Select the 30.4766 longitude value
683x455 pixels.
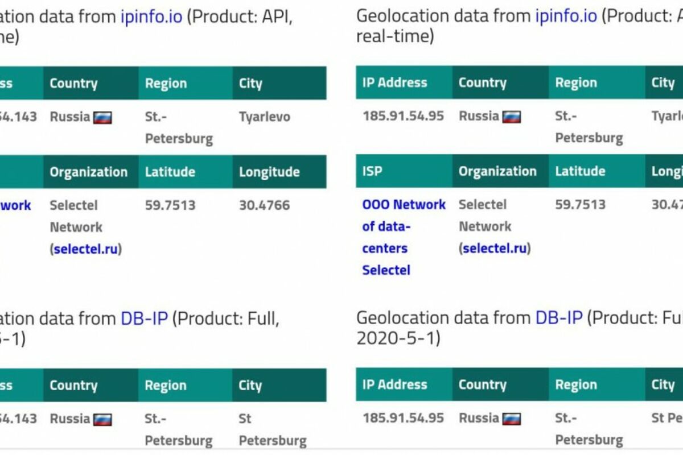pyautogui.click(x=264, y=205)
